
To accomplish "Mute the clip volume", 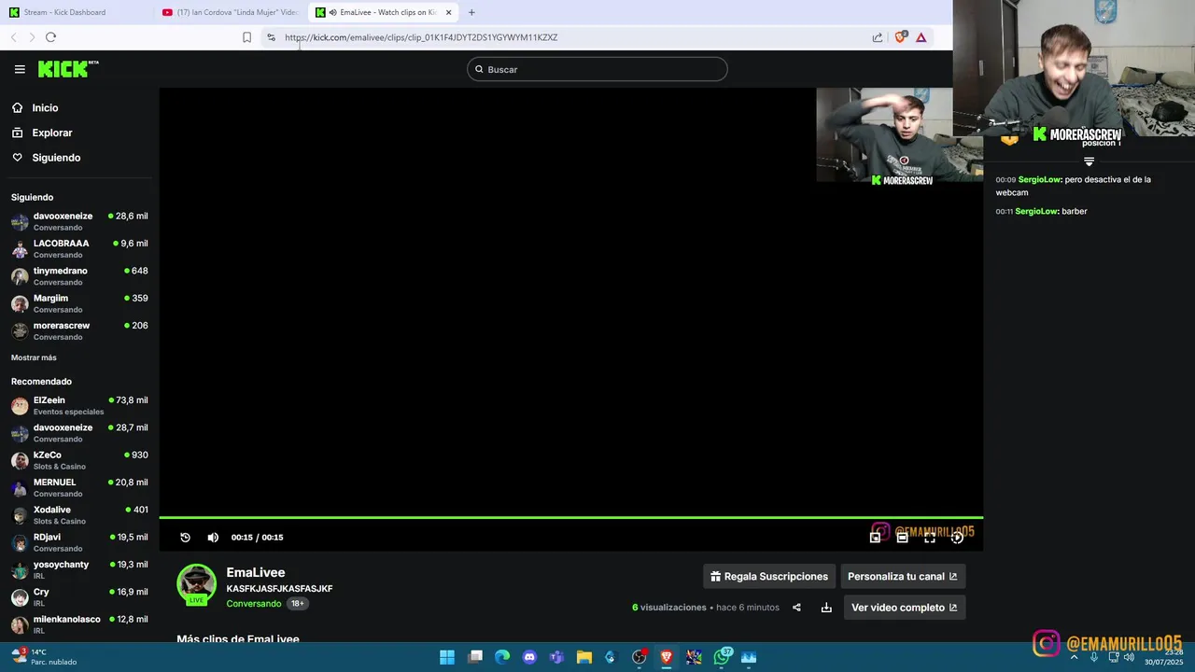I will point(213,538).
